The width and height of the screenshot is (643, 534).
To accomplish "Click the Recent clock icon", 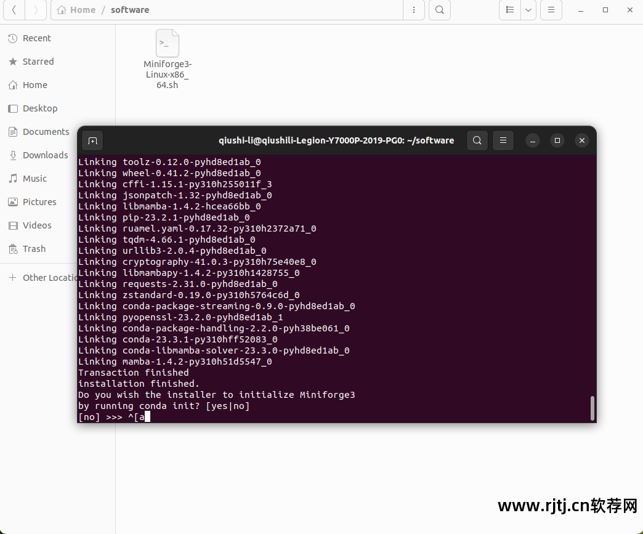I will coord(13,38).
